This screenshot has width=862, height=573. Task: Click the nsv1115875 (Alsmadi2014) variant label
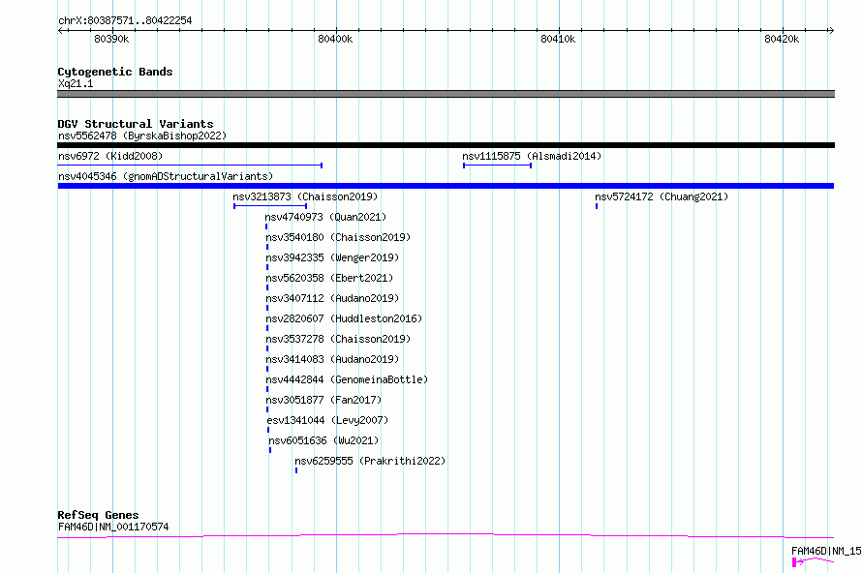[x=531, y=156]
